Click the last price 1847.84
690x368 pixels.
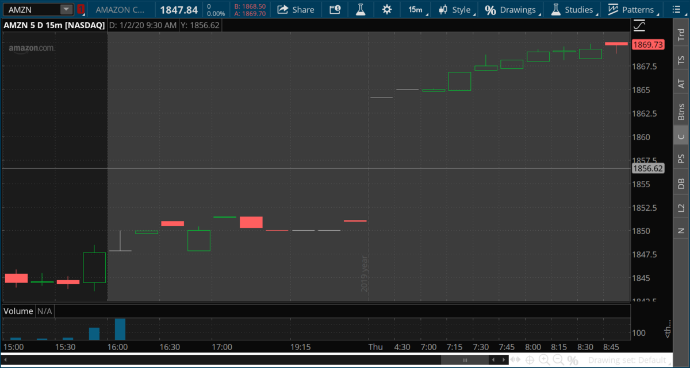(178, 10)
